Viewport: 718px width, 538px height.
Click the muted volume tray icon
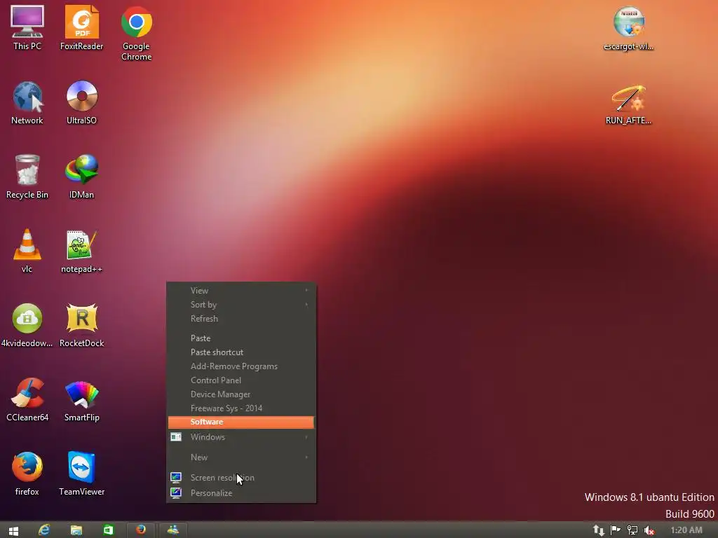click(649, 530)
